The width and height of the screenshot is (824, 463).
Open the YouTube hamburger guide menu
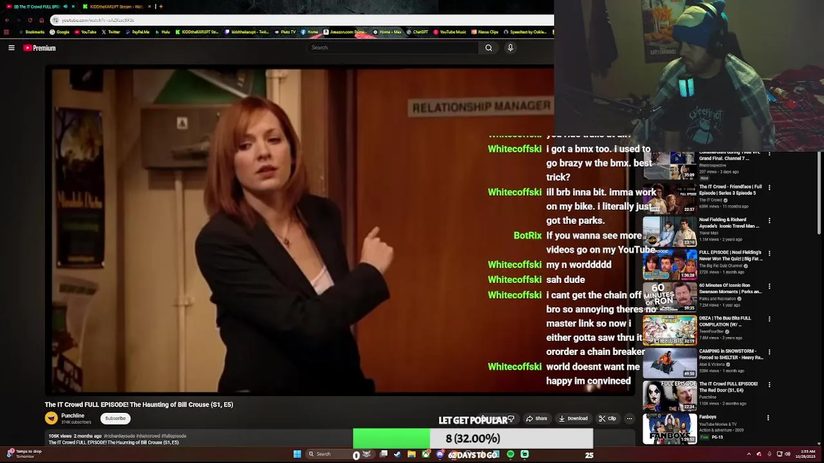point(12,48)
